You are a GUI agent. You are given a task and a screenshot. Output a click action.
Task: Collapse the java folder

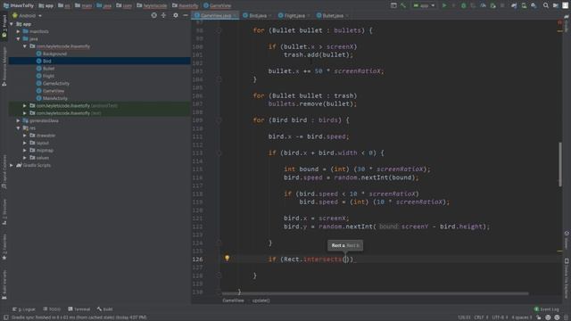(18, 39)
